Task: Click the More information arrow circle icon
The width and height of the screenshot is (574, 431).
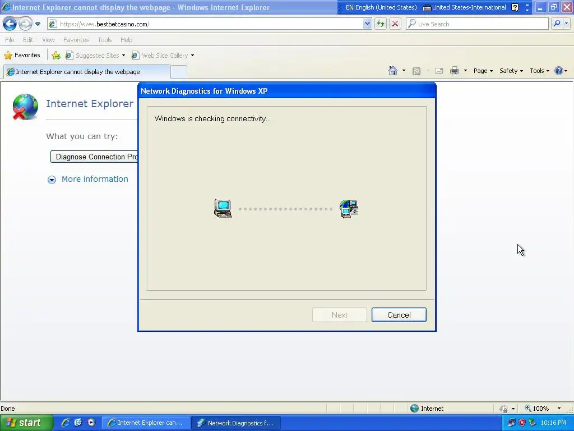Action: (x=52, y=180)
